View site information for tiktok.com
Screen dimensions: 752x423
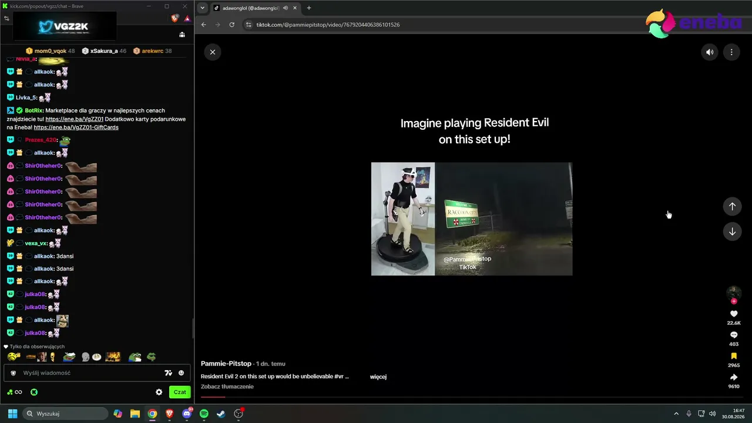pos(249,25)
